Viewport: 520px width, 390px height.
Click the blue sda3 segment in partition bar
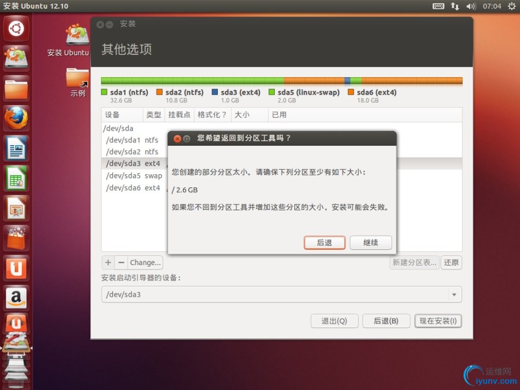(348, 81)
